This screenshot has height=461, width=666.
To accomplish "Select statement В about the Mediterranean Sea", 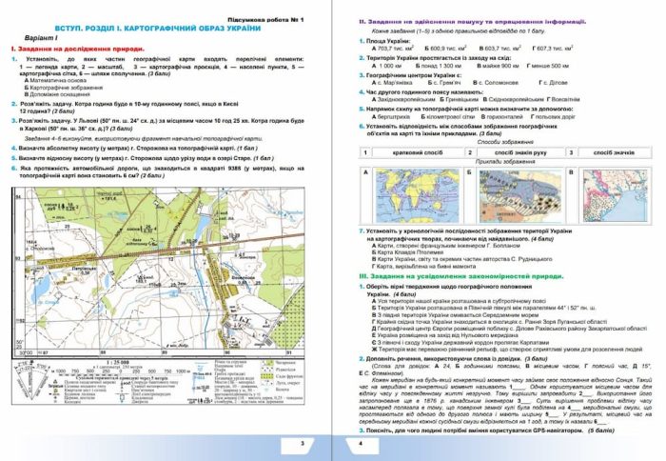I will [455, 315].
